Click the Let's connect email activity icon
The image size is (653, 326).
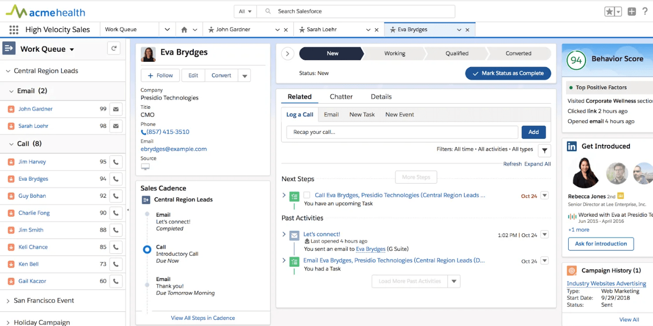pyautogui.click(x=294, y=235)
